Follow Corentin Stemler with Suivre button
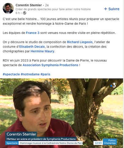 pyautogui.click(x=112, y=9)
